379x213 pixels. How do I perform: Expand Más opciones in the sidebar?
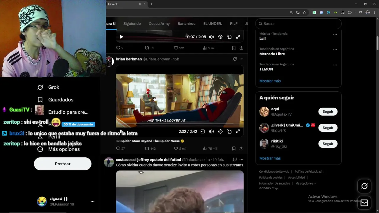click(59, 149)
